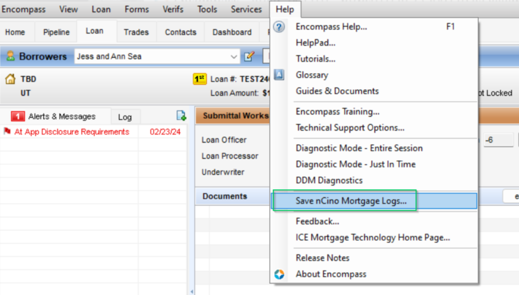Choose Encompass Help... from Help menu
The image size is (519, 295).
point(374,27)
